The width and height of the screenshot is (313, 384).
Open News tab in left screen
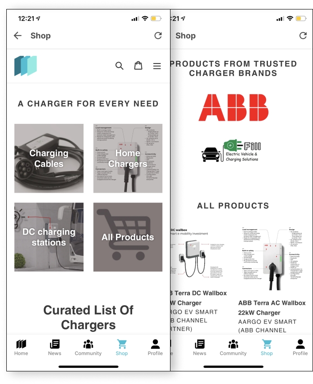point(55,348)
